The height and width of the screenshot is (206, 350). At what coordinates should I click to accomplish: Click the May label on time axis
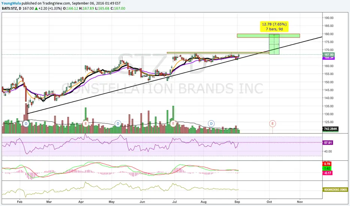(x=112, y=202)
